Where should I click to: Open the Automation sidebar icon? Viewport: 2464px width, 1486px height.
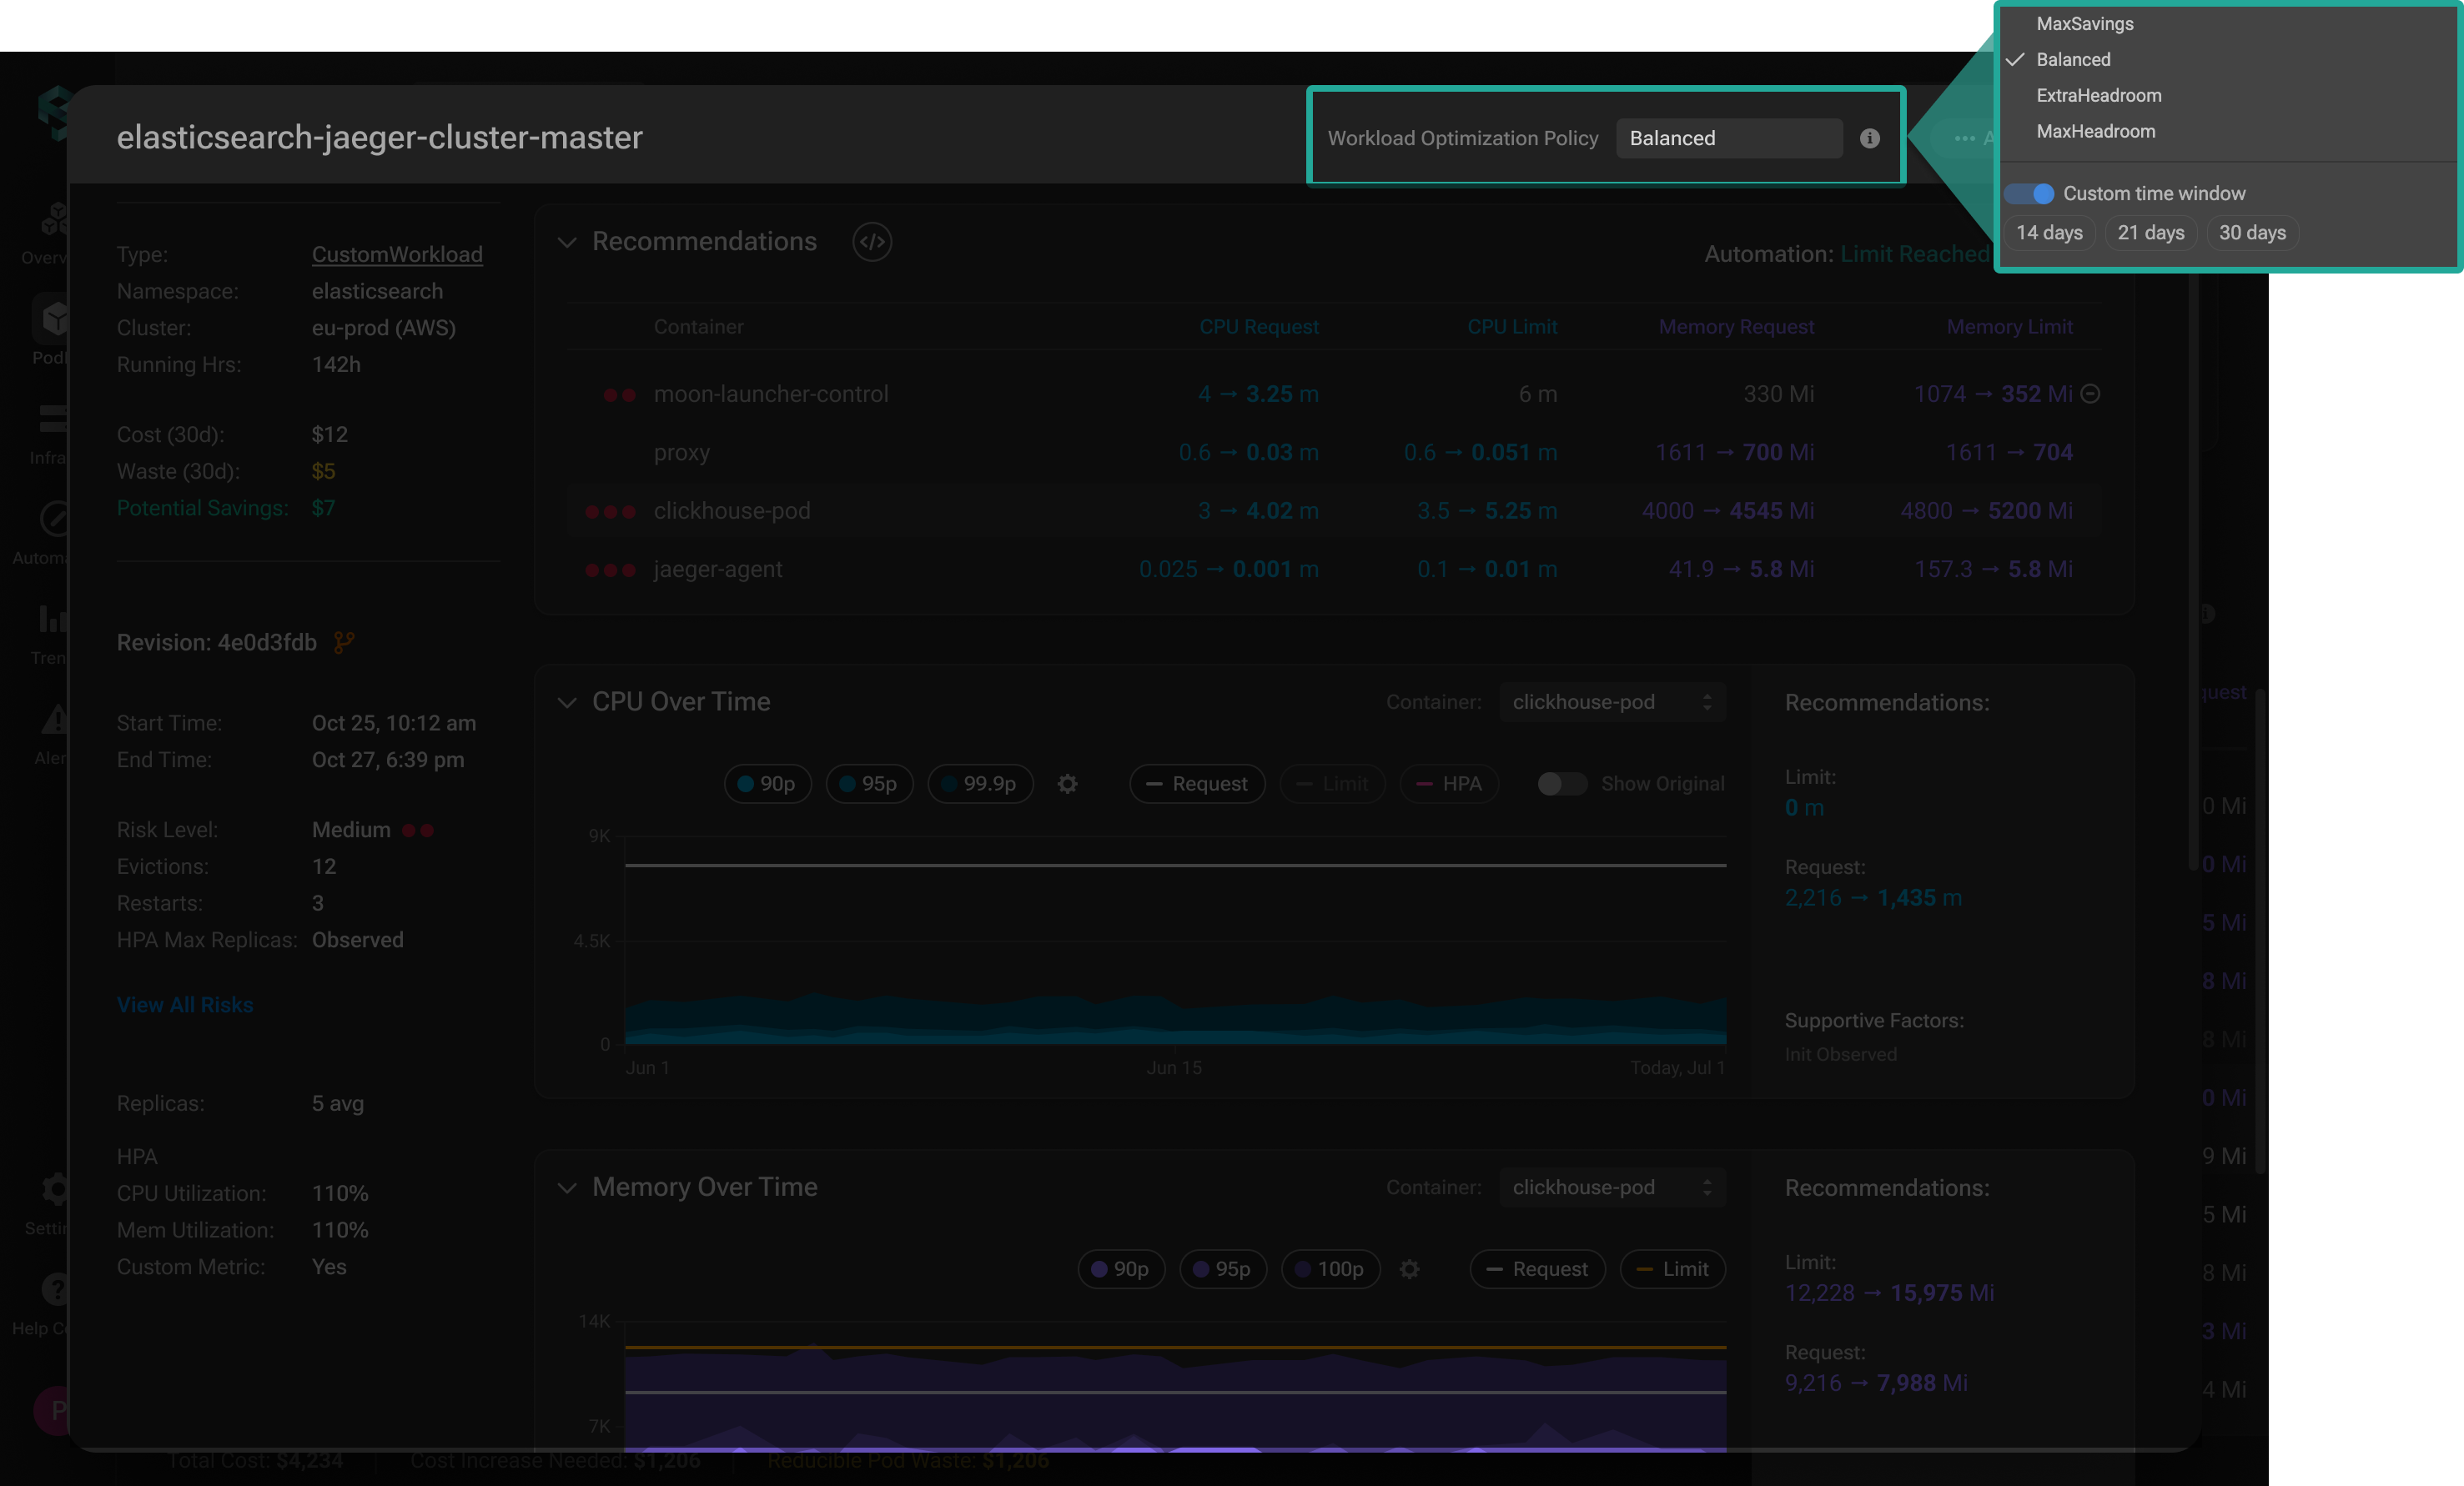[54, 519]
